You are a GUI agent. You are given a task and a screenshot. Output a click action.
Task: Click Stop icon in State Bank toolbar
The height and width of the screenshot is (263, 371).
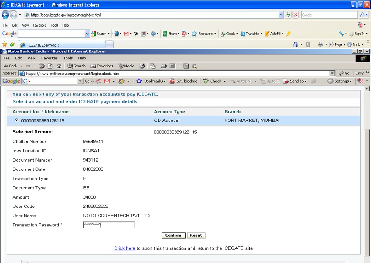tap(42, 66)
